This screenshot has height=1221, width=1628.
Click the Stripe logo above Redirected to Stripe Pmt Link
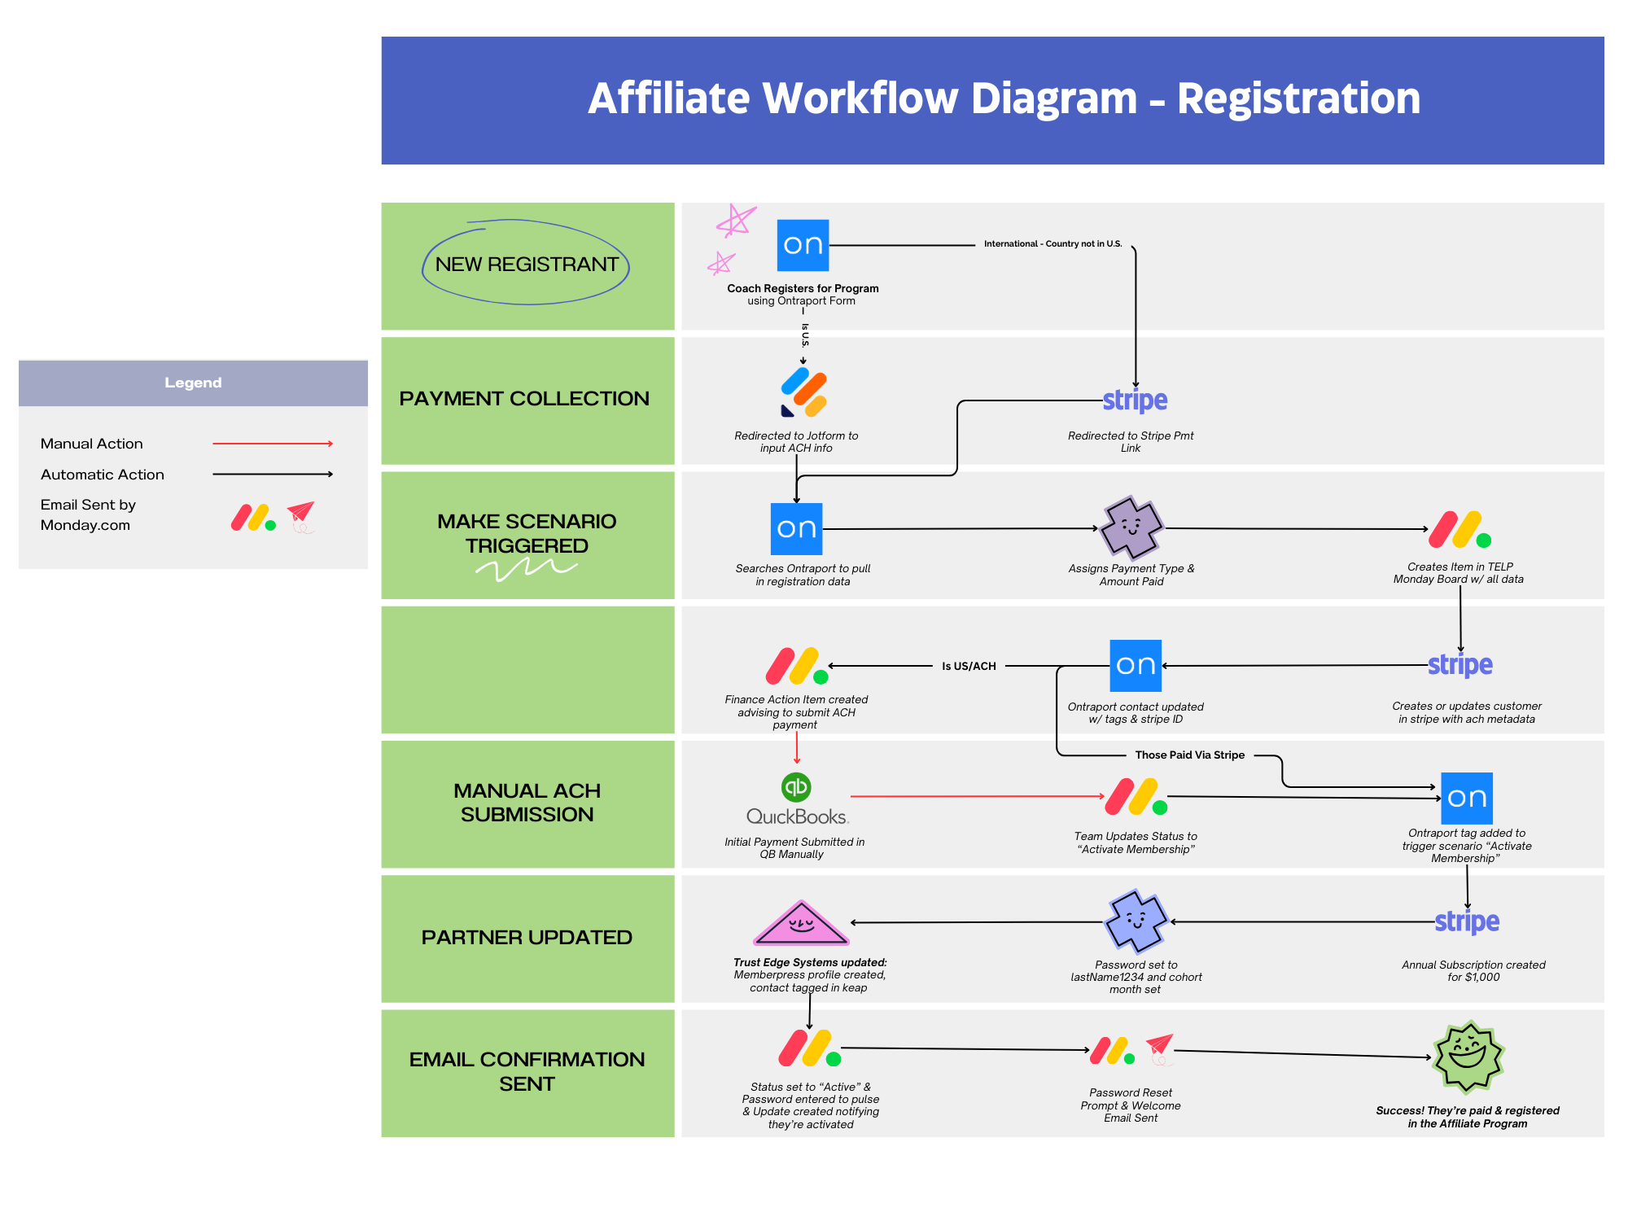tap(1135, 400)
